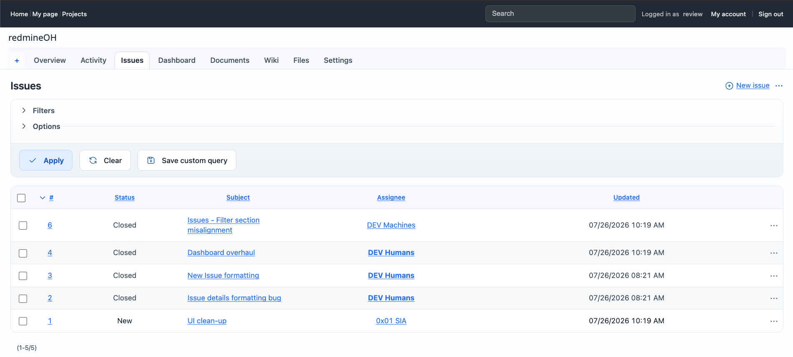
Task: Click the New issue link
Action: pyautogui.click(x=753, y=85)
